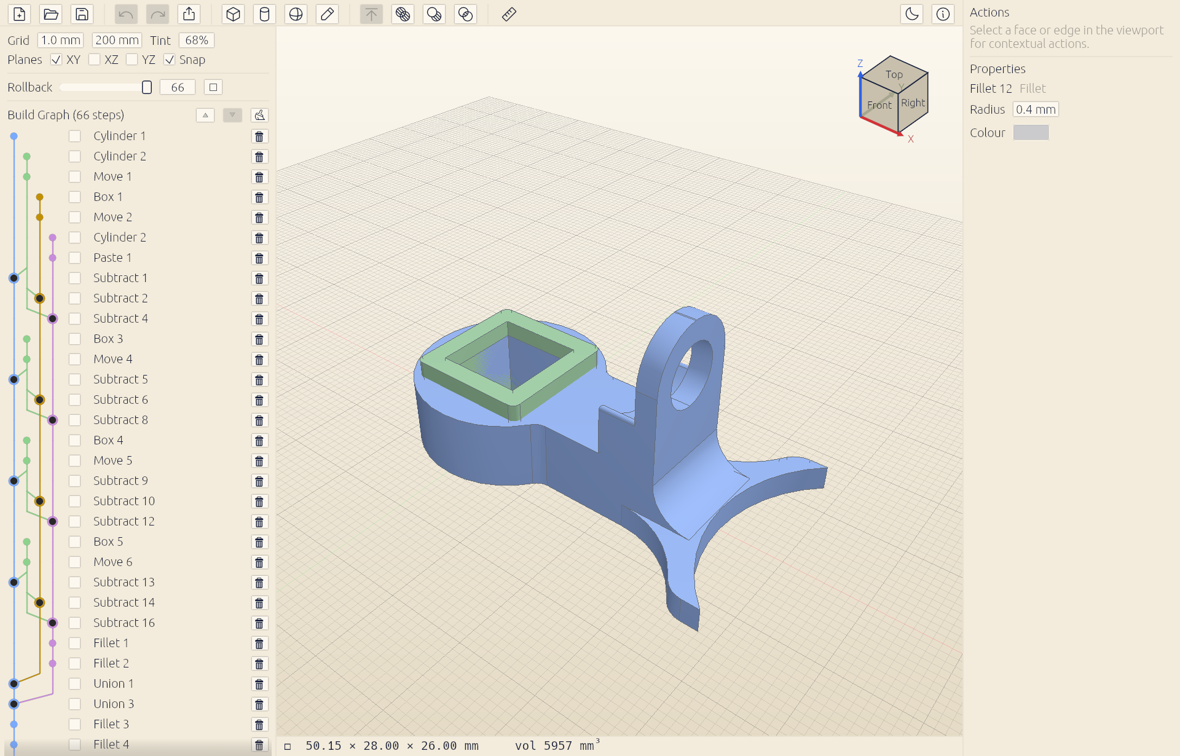Move step up with the up triangle
This screenshot has height=756, width=1180.
[205, 115]
